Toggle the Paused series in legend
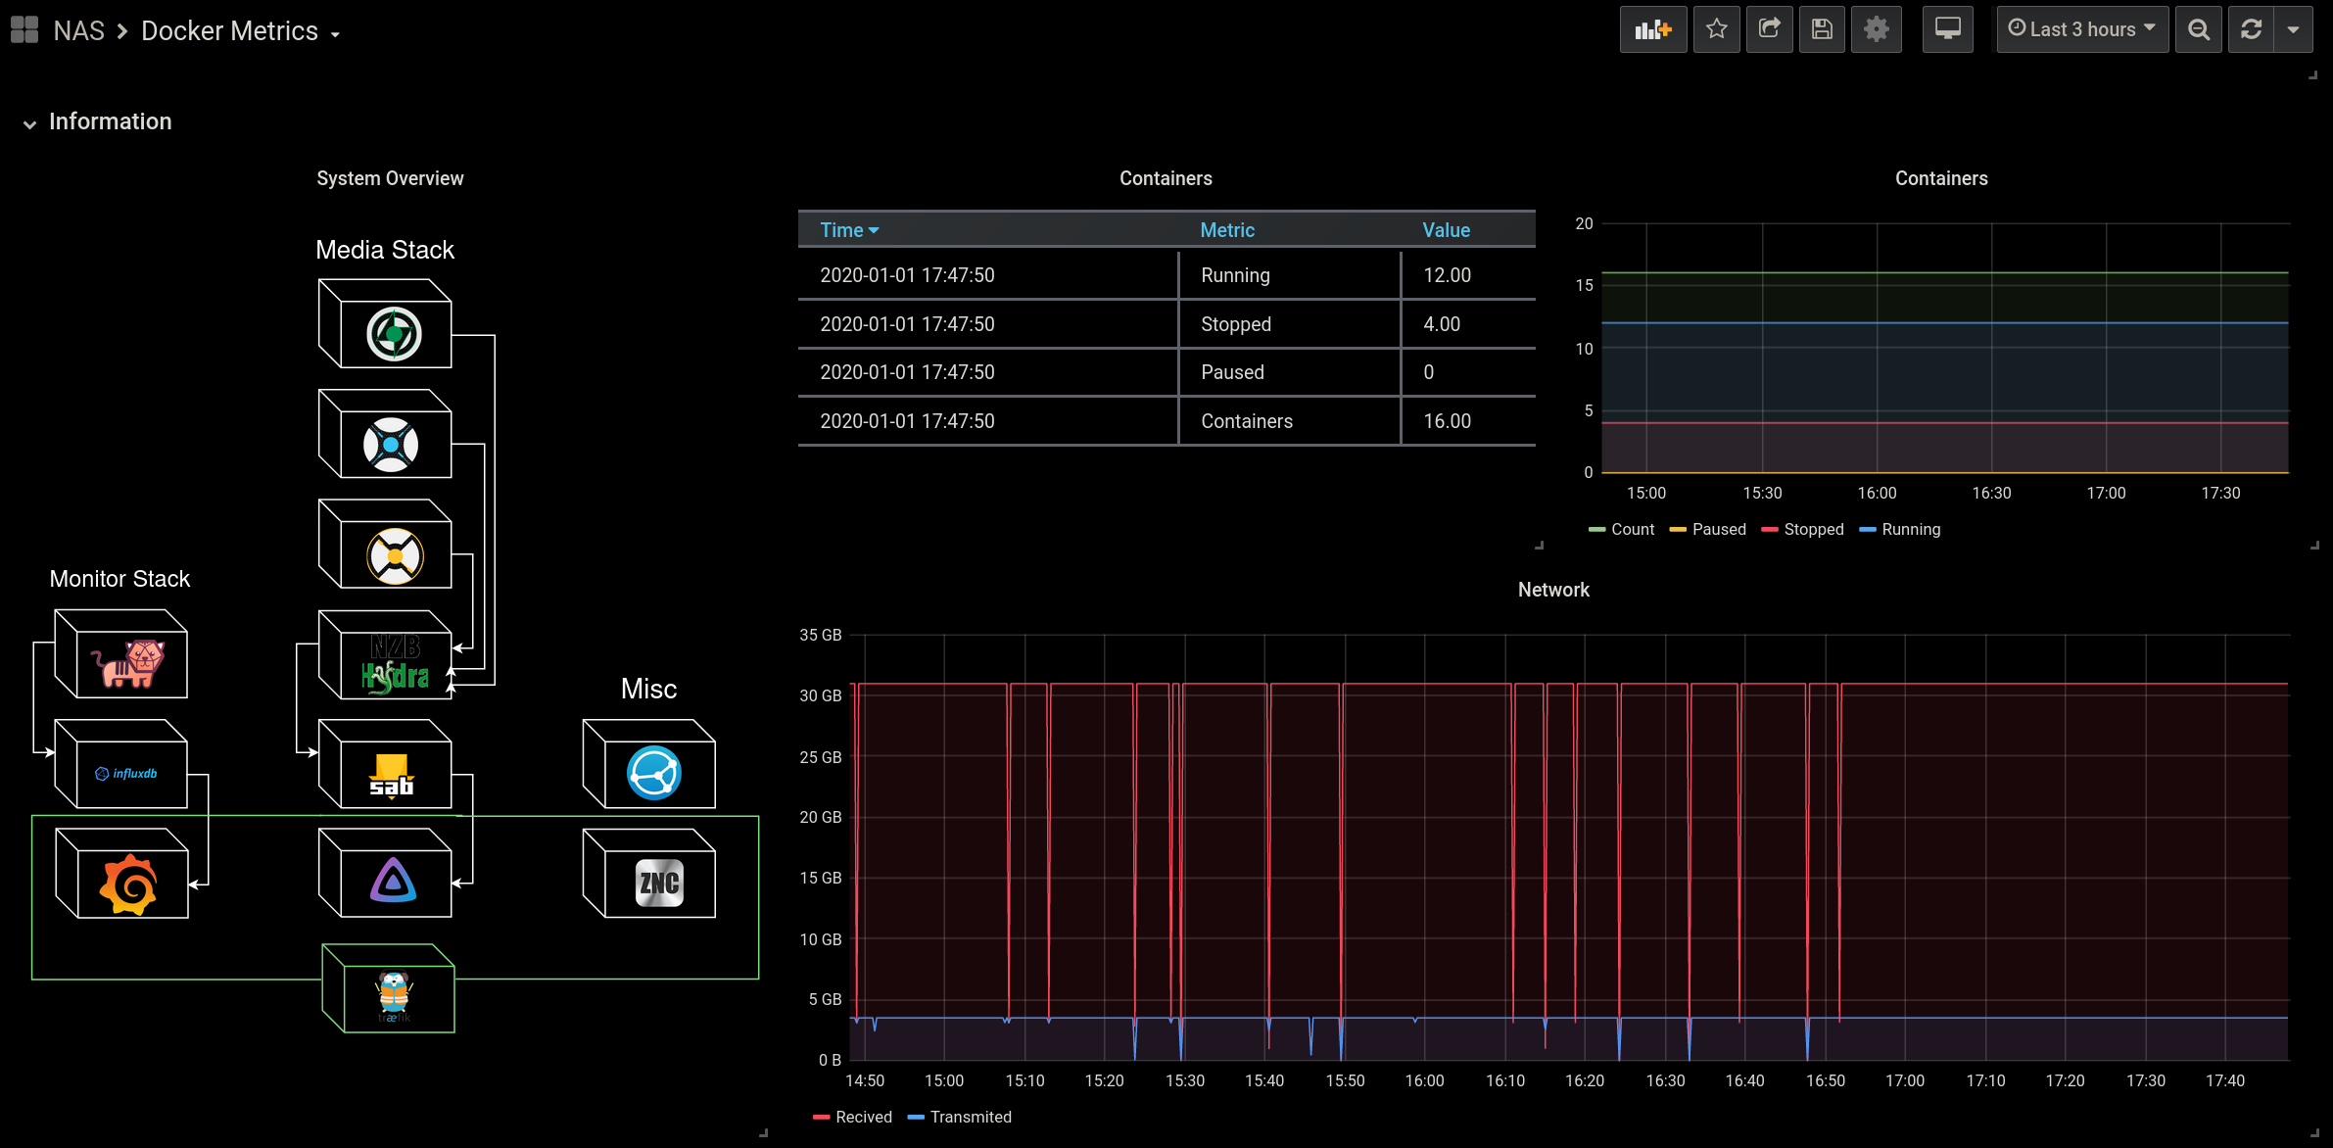This screenshot has width=2333, height=1148. tap(1719, 529)
